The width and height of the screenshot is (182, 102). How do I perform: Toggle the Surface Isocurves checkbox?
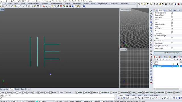172,13
